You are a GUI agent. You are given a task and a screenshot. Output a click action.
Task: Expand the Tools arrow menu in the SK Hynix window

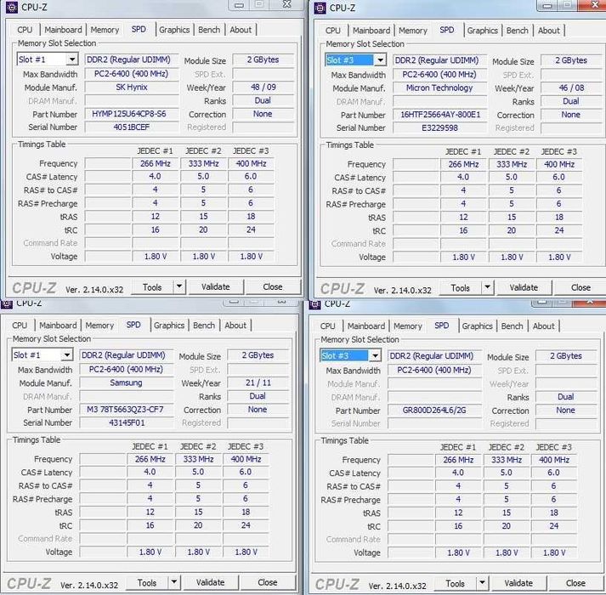[x=179, y=286]
